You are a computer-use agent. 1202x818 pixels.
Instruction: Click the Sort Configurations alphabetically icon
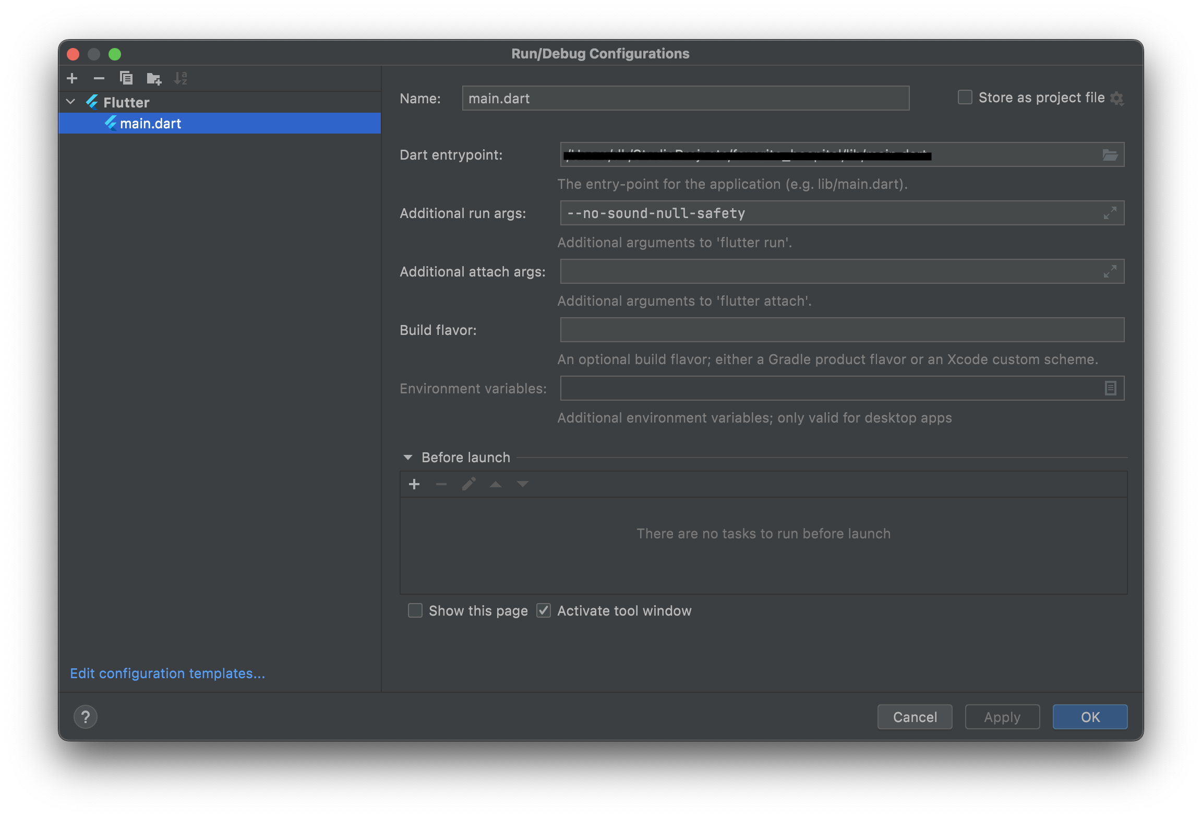click(x=181, y=78)
